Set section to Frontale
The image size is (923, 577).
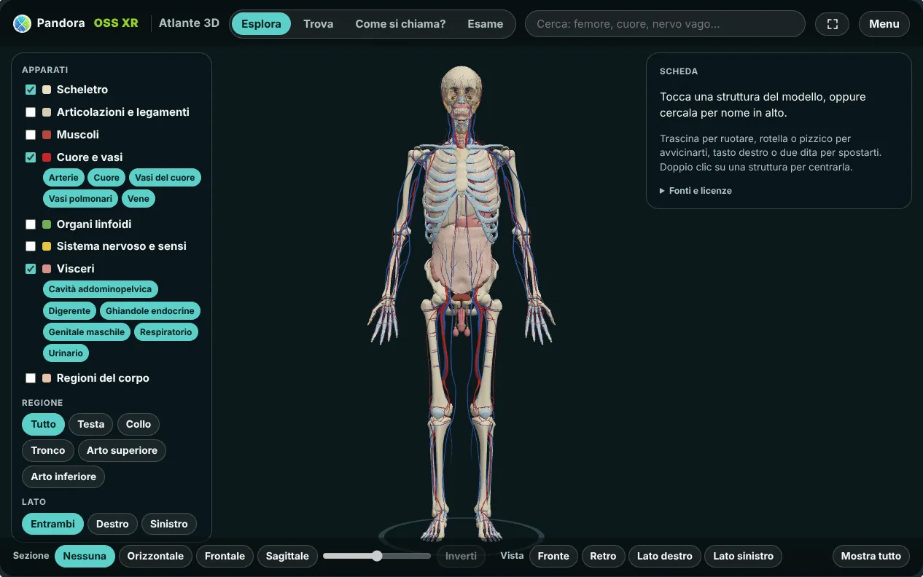pos(225,556)
